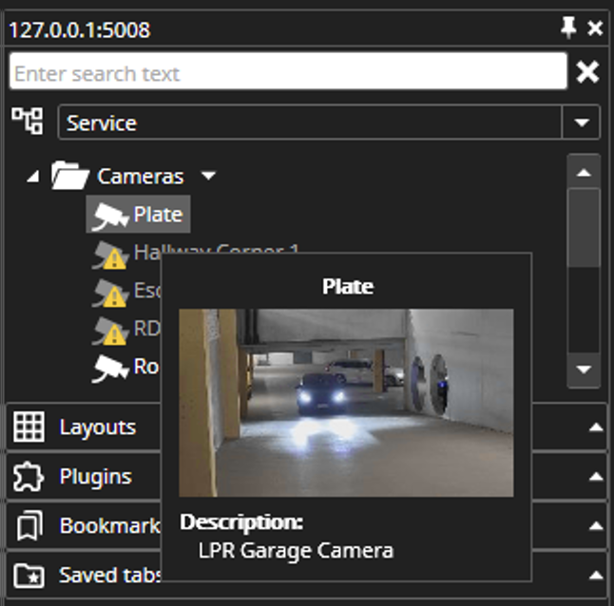Click the Plate camera preview thumbnail
This screenshot has height=606, width=614.
346,402
